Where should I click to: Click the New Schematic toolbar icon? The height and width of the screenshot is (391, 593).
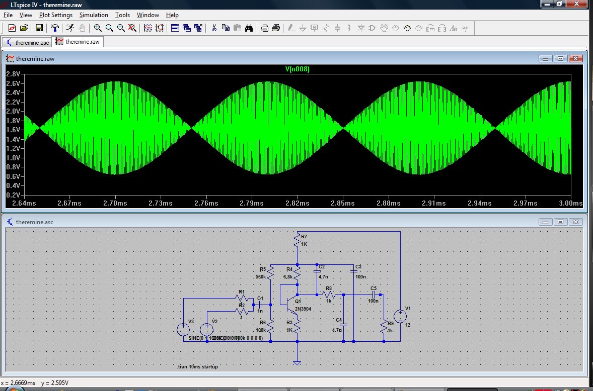[x=12, y=28]
